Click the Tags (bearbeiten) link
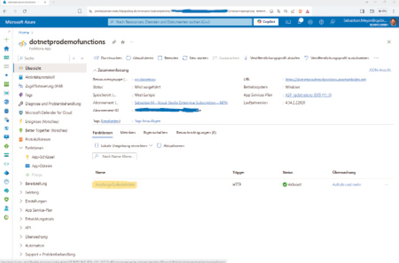 point(111,121)
